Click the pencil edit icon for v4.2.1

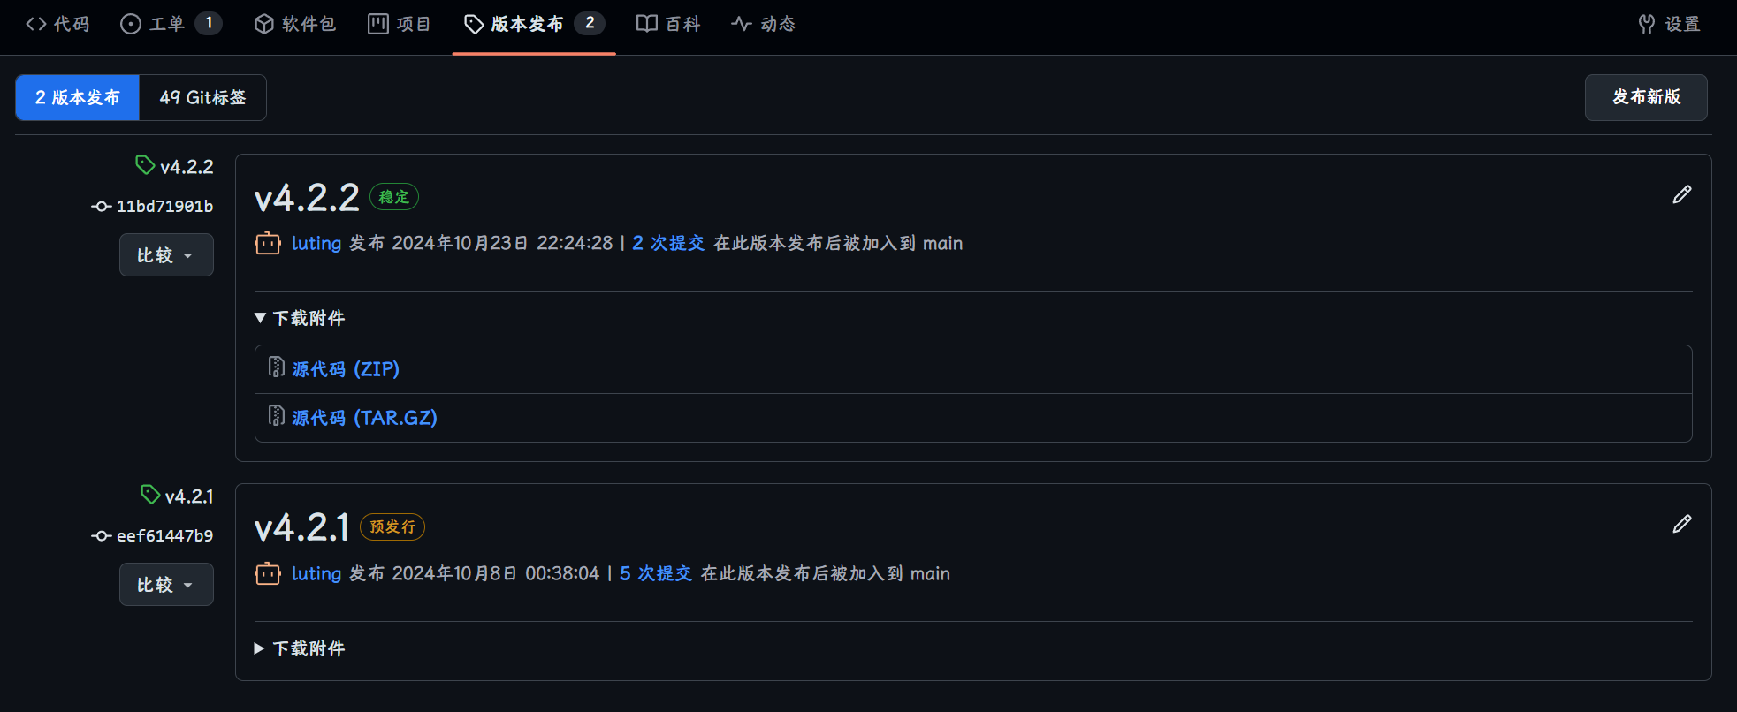1681,525
